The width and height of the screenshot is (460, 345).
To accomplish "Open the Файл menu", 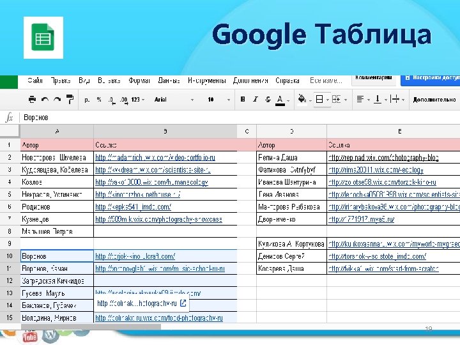I will point(35,80).
